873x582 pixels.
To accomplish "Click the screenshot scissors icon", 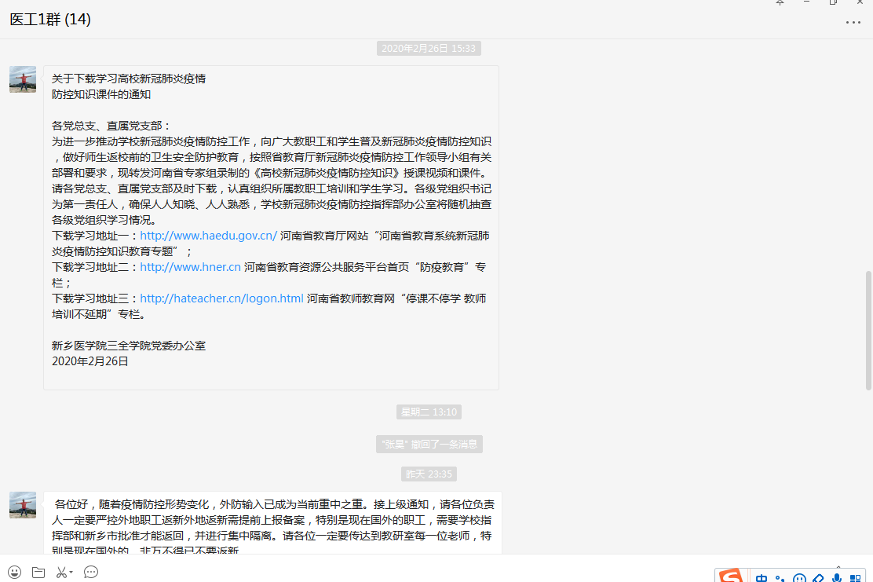I will click(60, 572).
